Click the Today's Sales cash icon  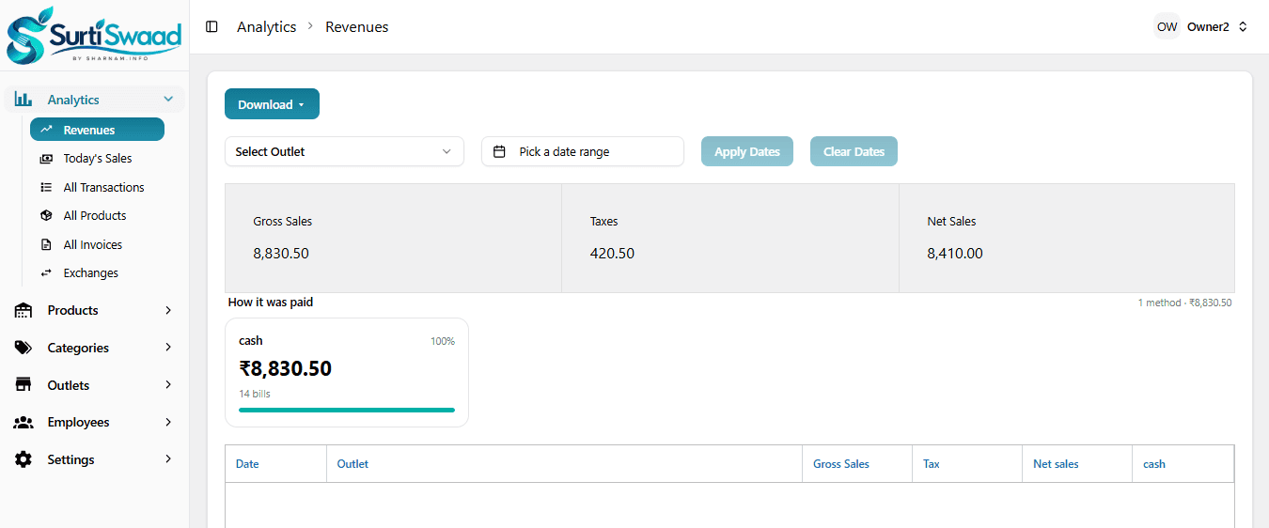click(46, 159)
